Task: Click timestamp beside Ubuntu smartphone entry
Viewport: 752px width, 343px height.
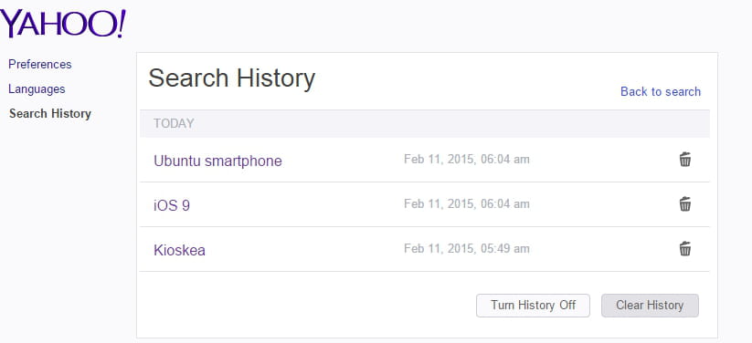Action: pyautogui.click(x=467, y=159)
